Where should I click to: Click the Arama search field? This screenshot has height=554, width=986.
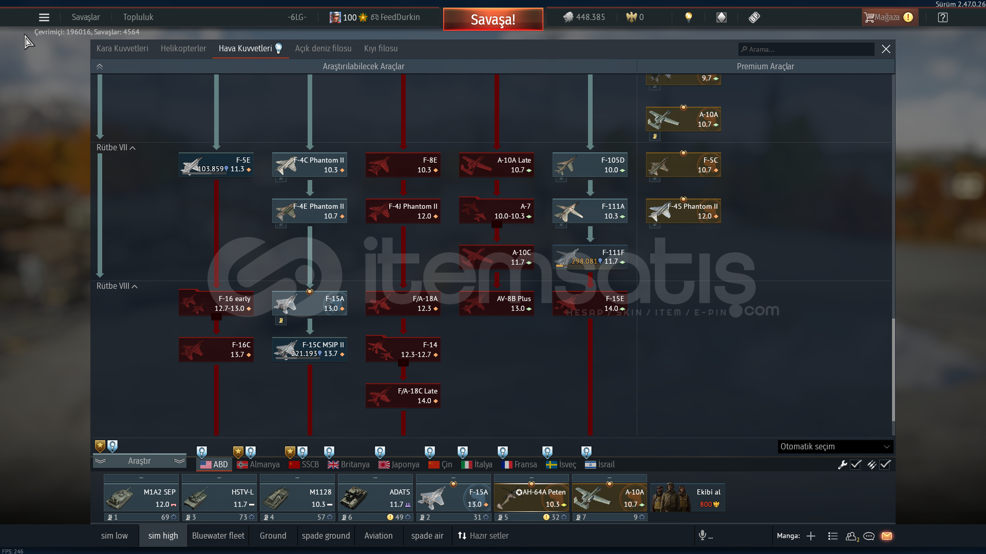click(x=806, y=49)
